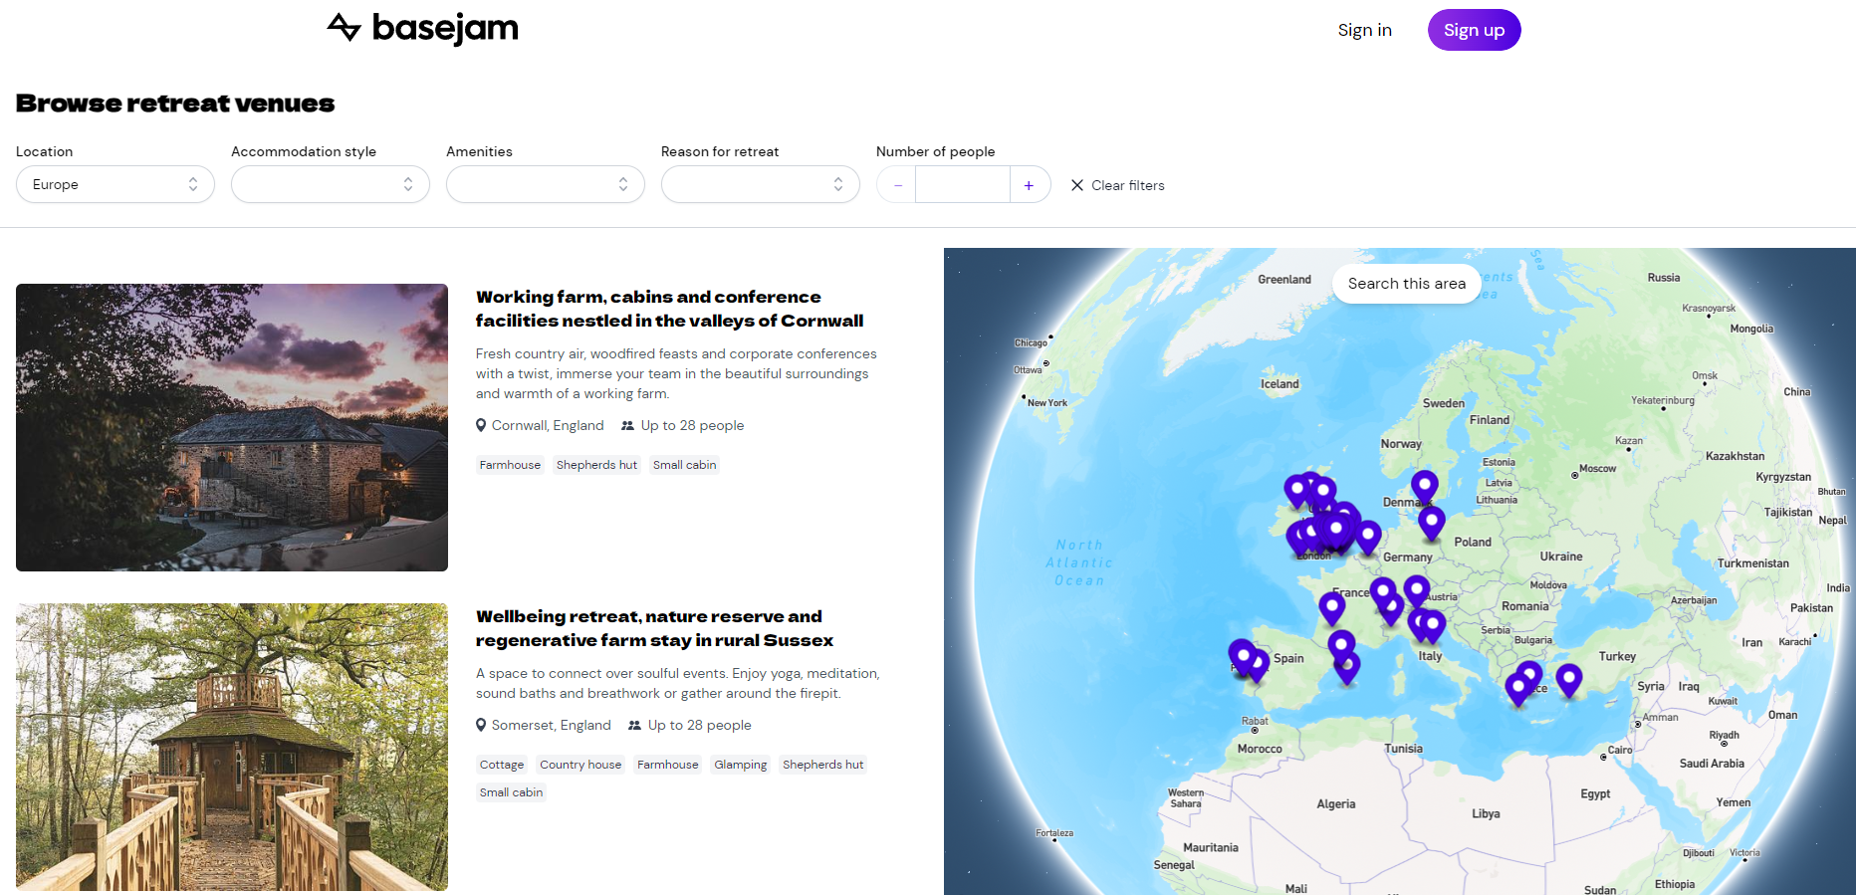This screenshot has width=1856, height=895.
Task: Expand the Accommodation style dropdown
Action: click(331, 184)
